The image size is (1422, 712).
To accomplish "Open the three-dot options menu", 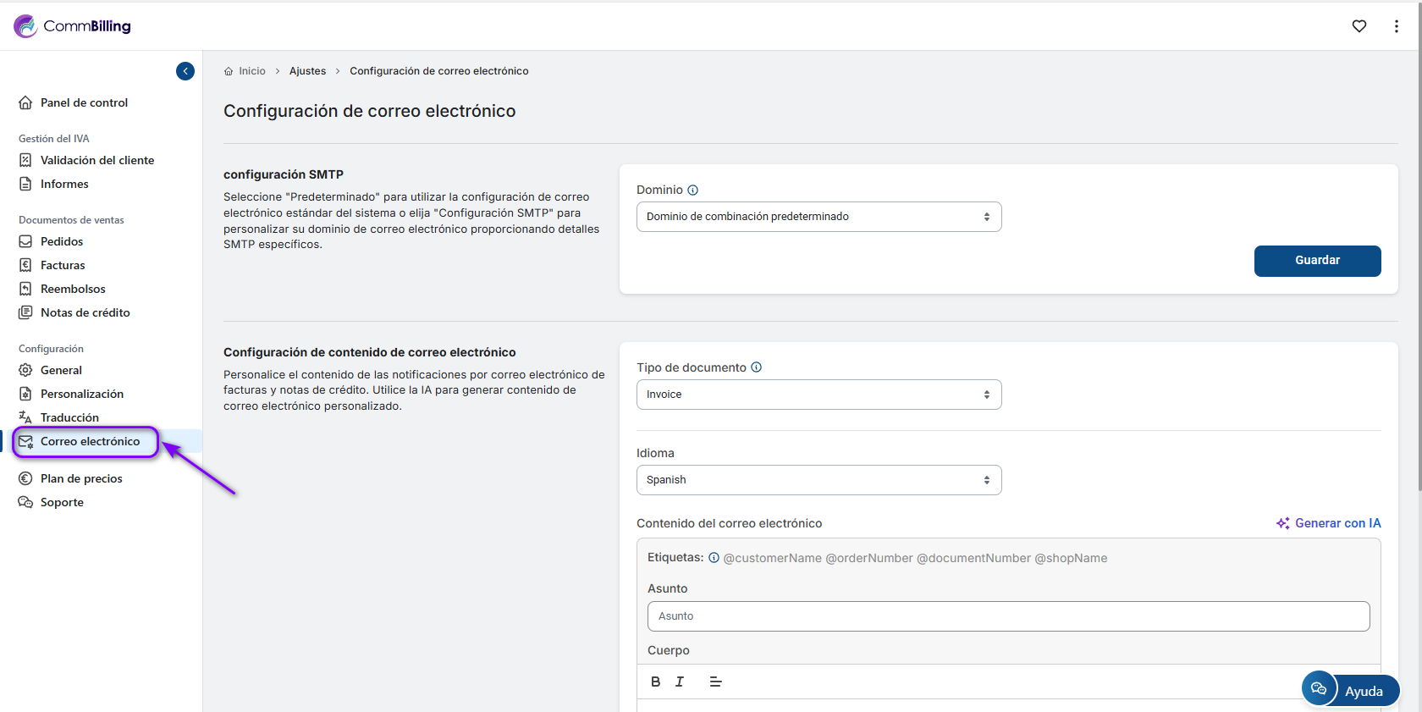I will tap(1397, 26).
